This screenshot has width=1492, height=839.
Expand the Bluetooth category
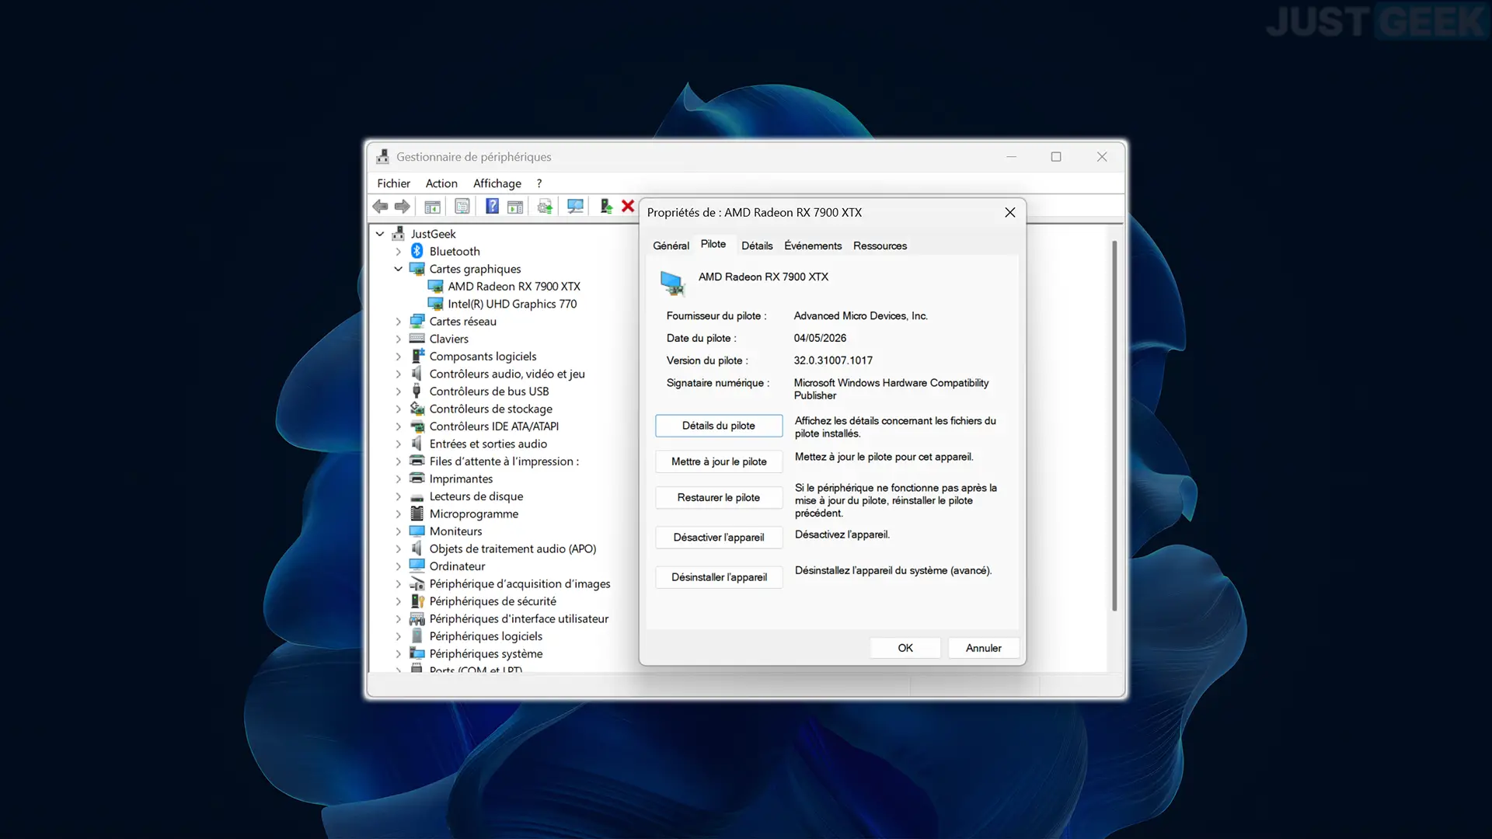(x=399, y=252)
